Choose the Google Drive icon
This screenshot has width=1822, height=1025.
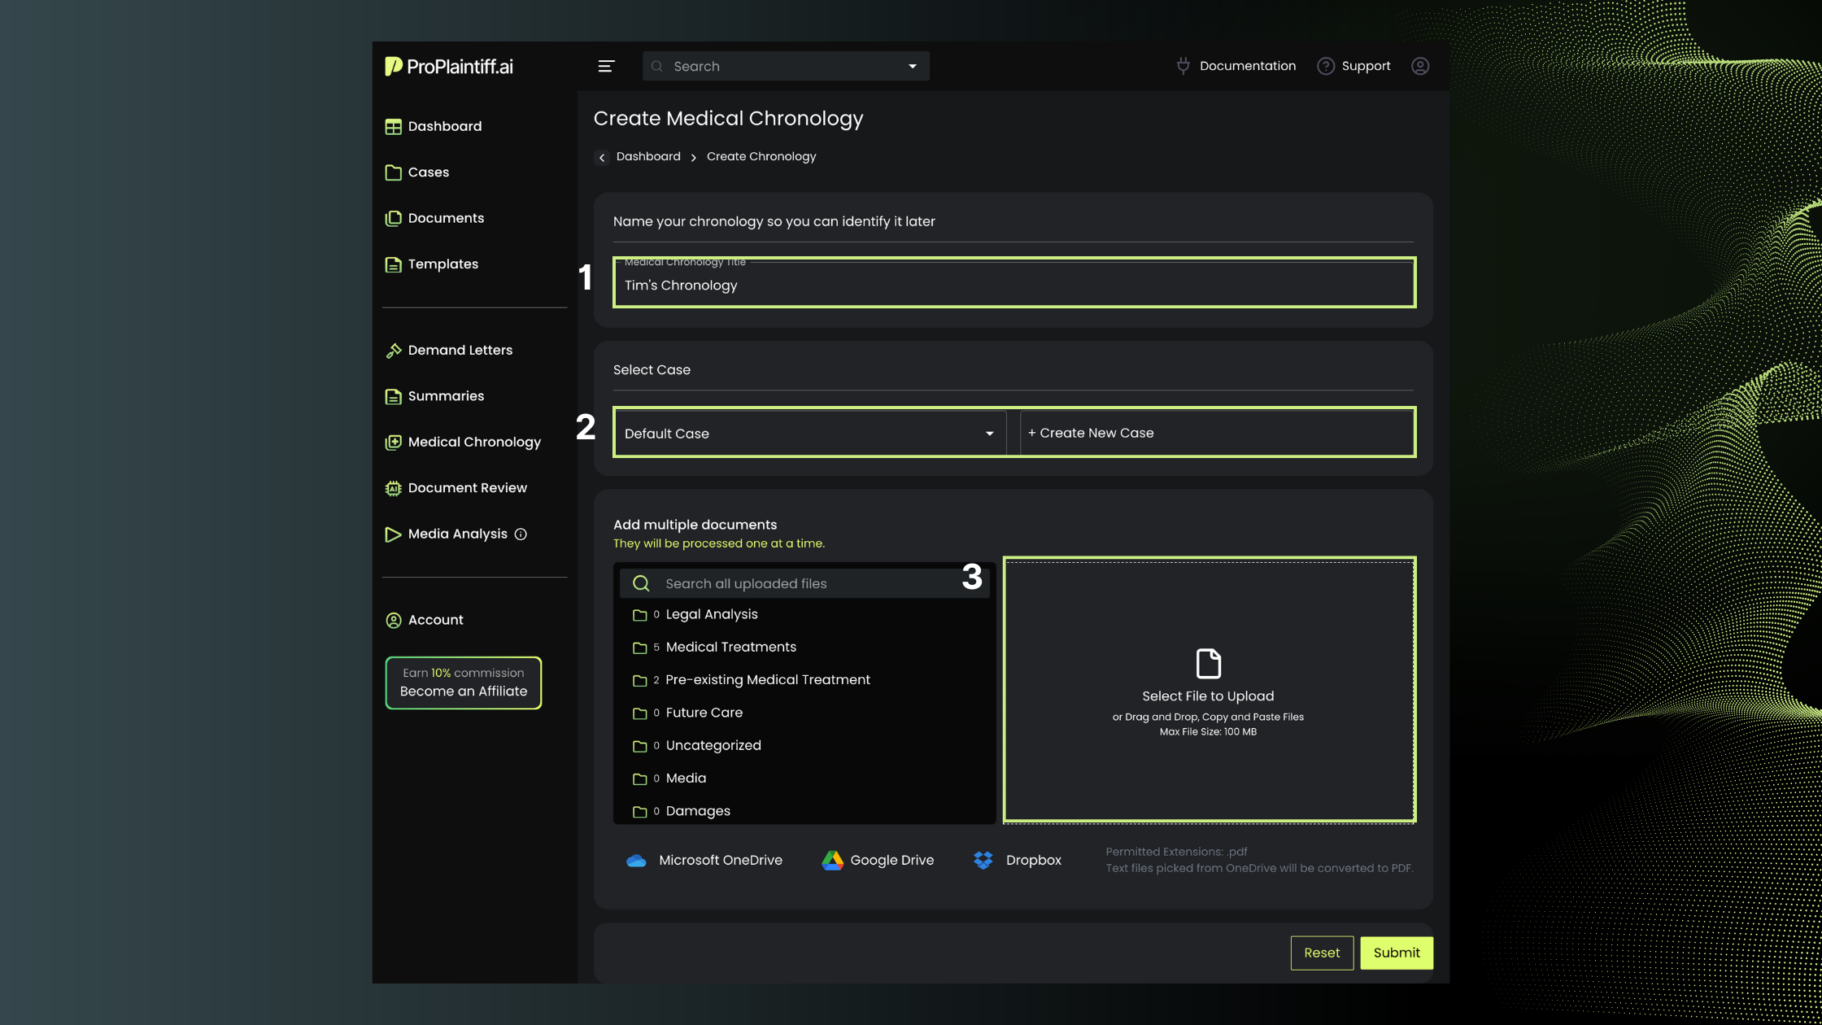[832, 861]
